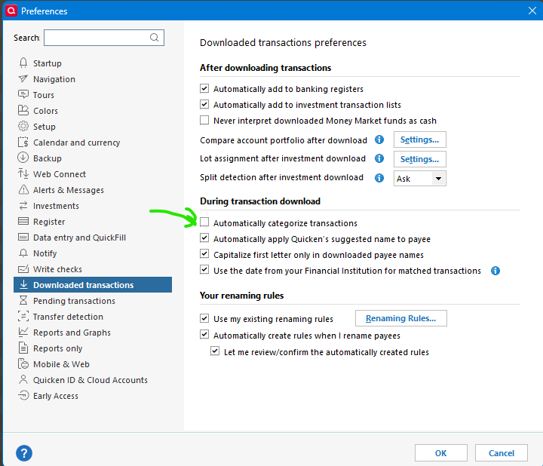This screenshot has height=466, width=543.
Task: Click the search magnifier icon
Action: tap(155, 38)
